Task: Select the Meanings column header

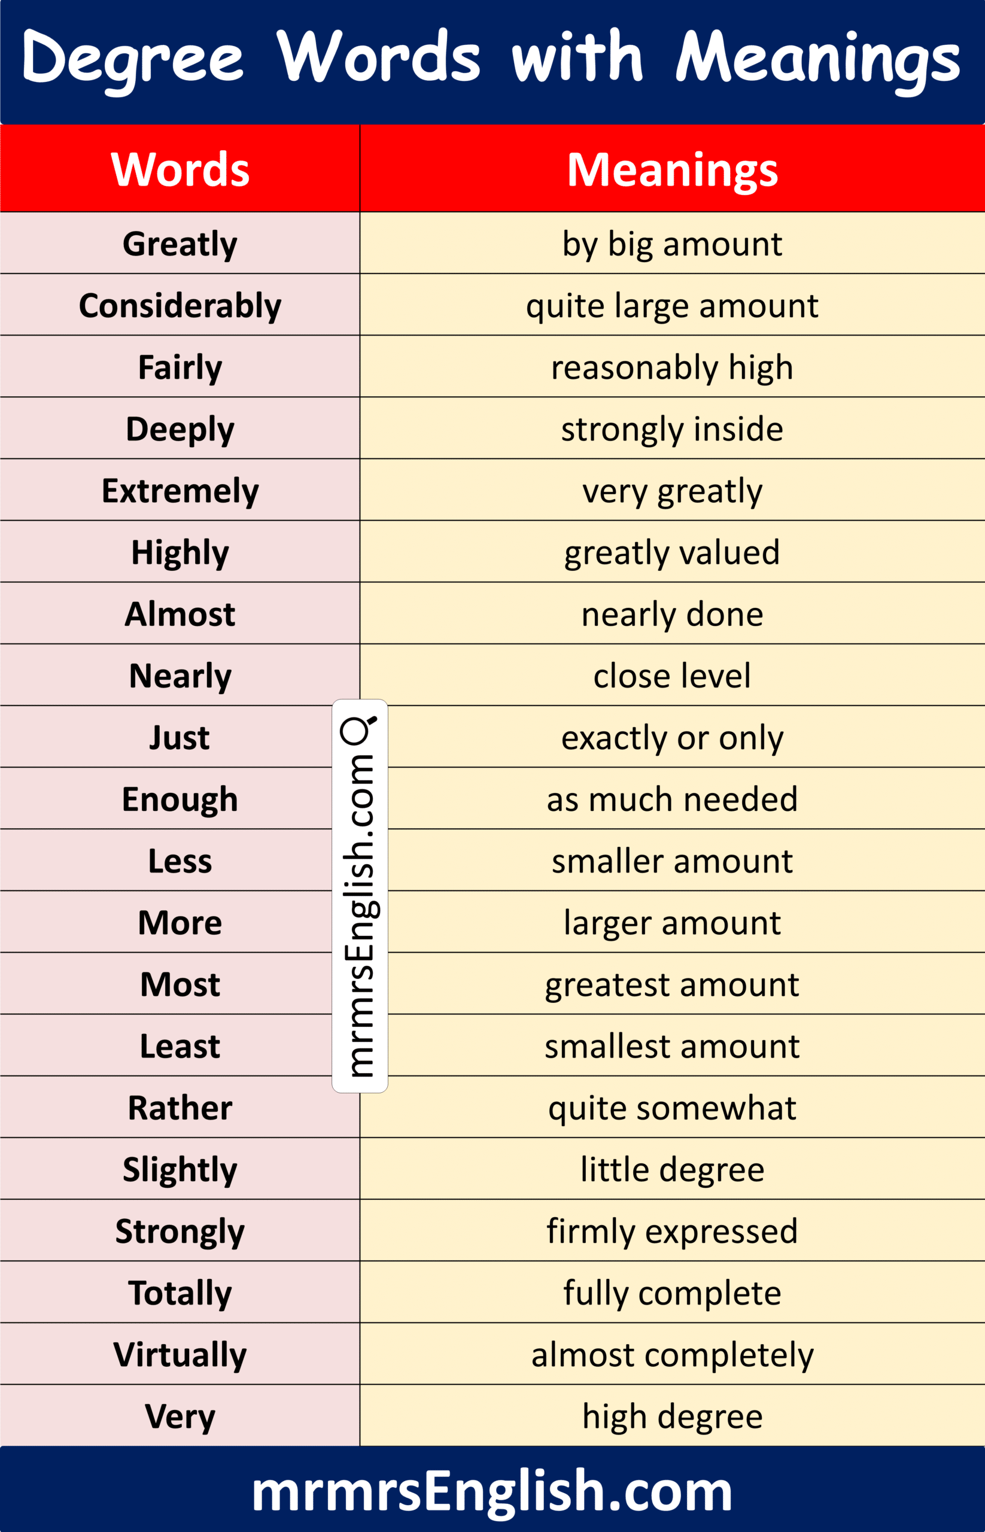Action: pyautogui.click(x=672, y=169)
